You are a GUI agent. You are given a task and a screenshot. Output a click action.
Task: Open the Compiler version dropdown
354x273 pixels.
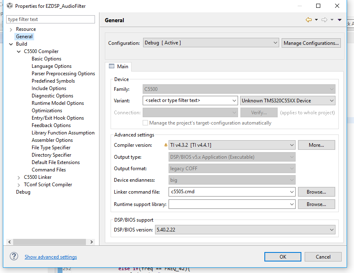pos(232,145)
